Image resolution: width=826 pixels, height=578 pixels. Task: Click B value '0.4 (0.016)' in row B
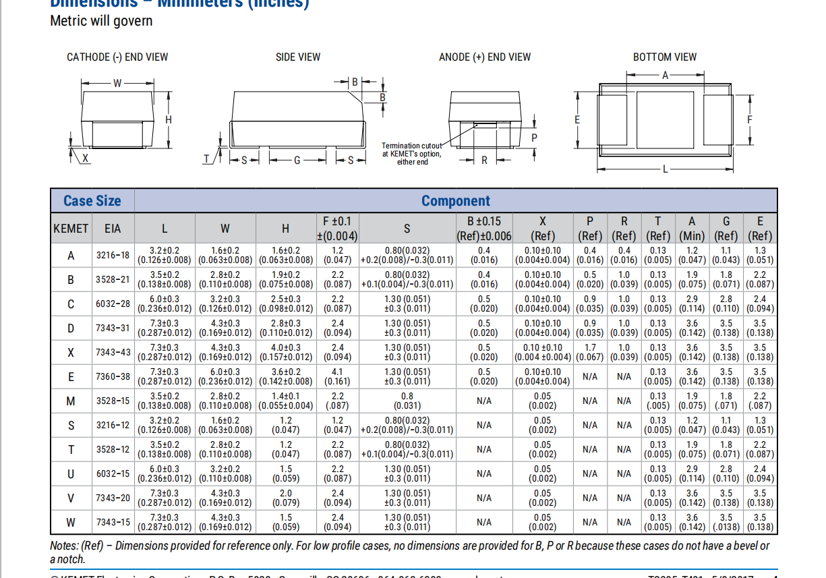pyautogui.click(x=484, y=280)
